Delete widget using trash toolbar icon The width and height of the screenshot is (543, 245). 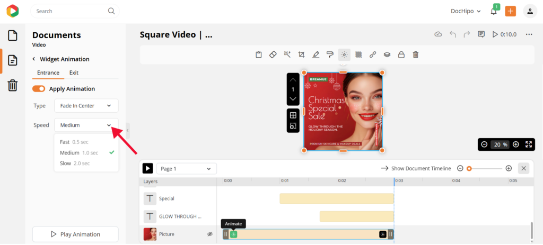[416, 55]
